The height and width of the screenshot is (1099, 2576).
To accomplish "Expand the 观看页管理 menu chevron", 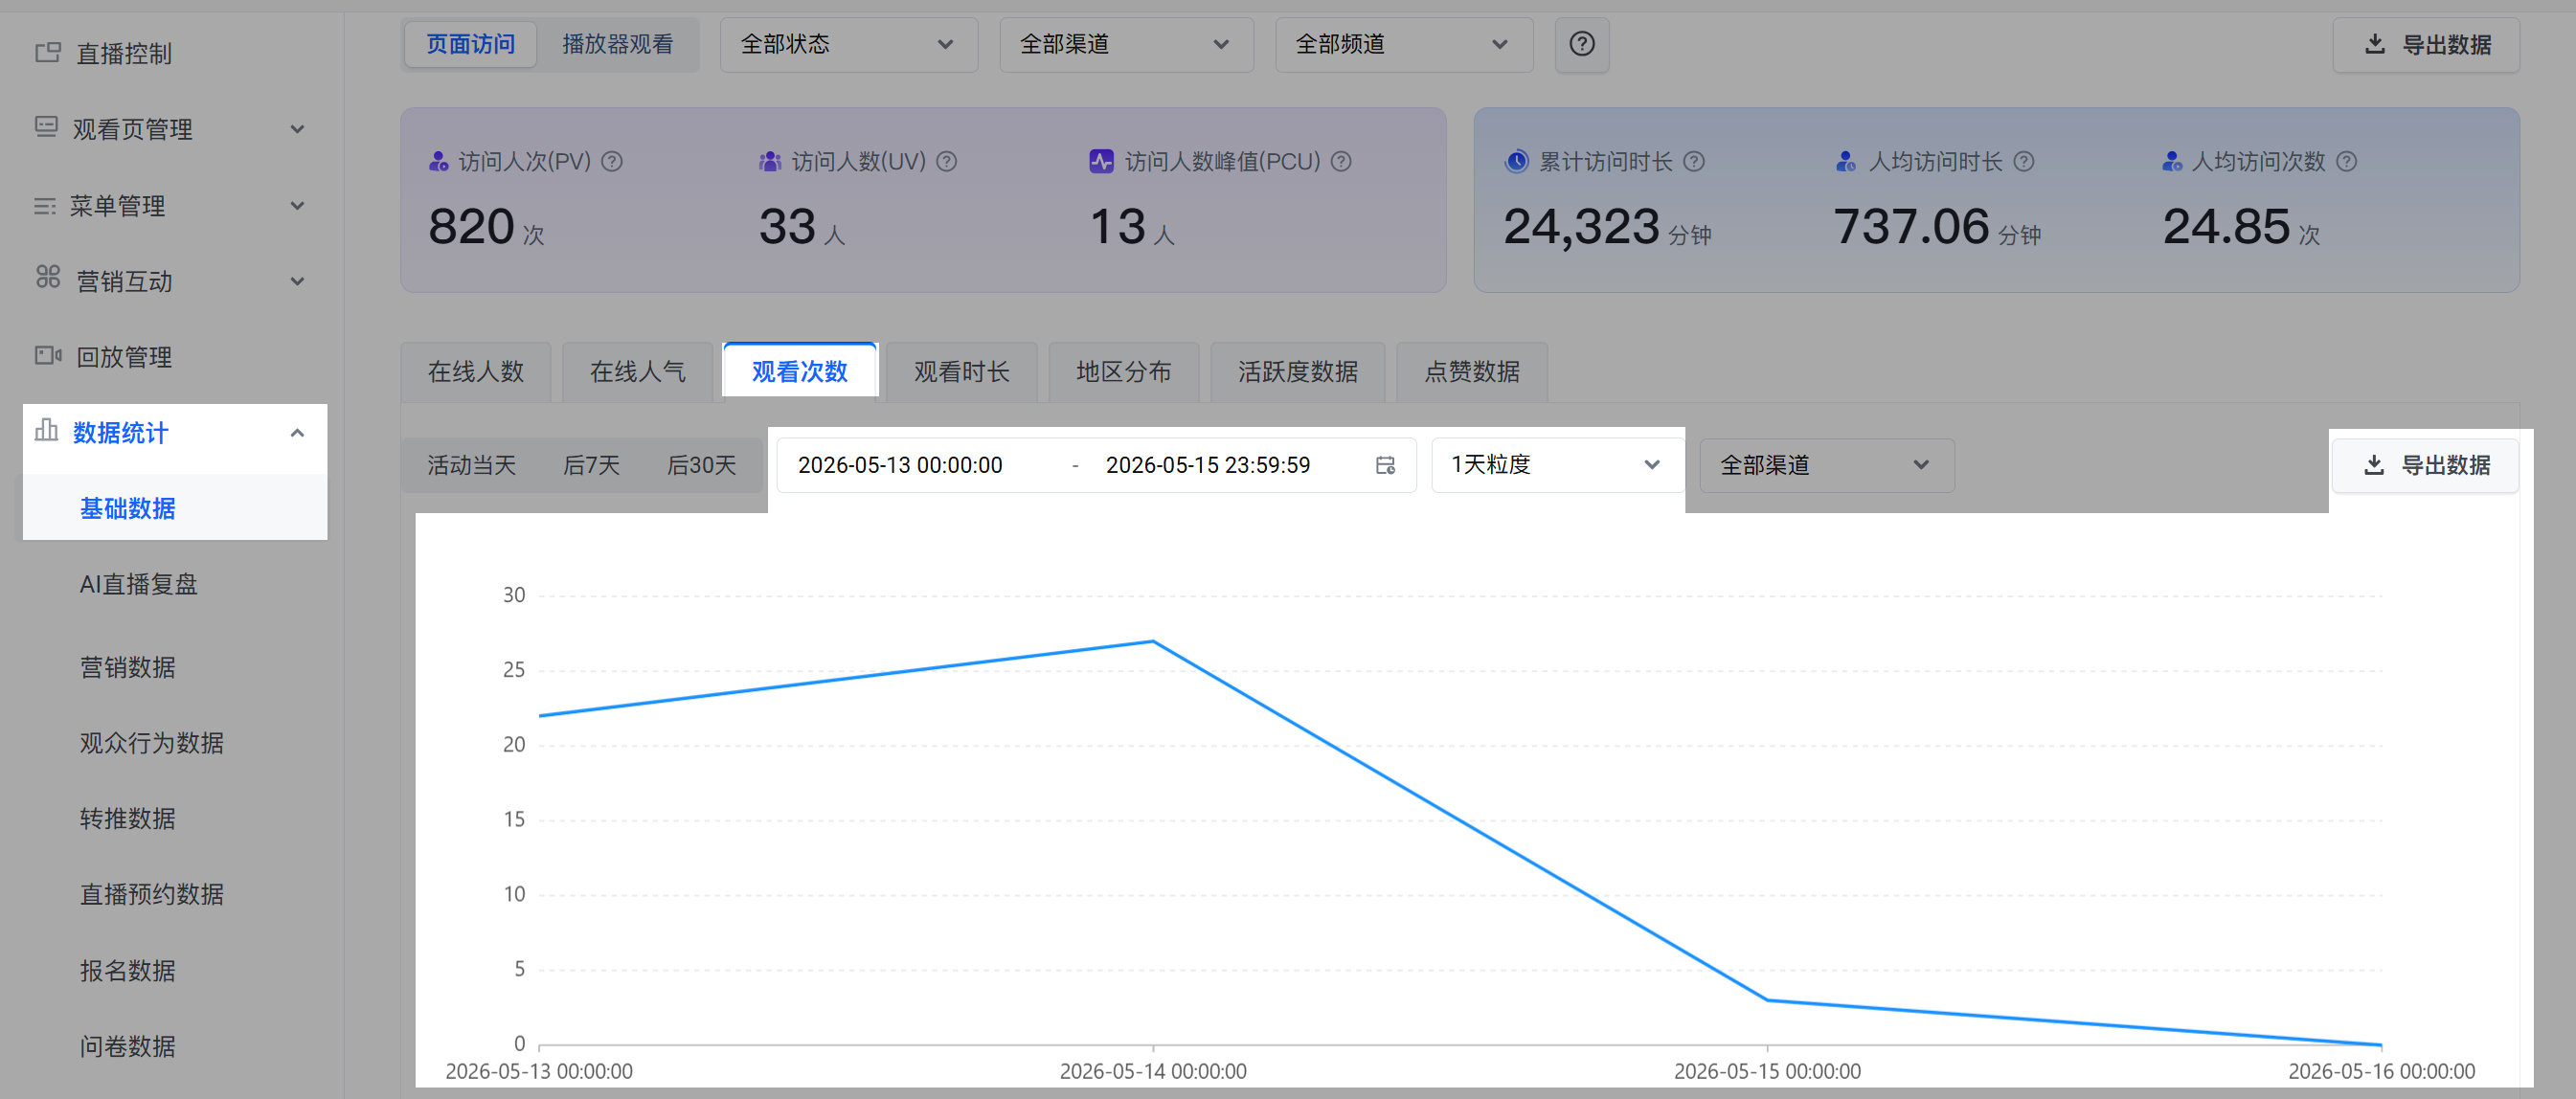I will tap(297, 129).
